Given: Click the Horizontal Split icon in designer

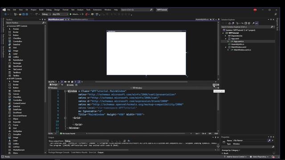Looking at the screenshot, I should [216, 85].
